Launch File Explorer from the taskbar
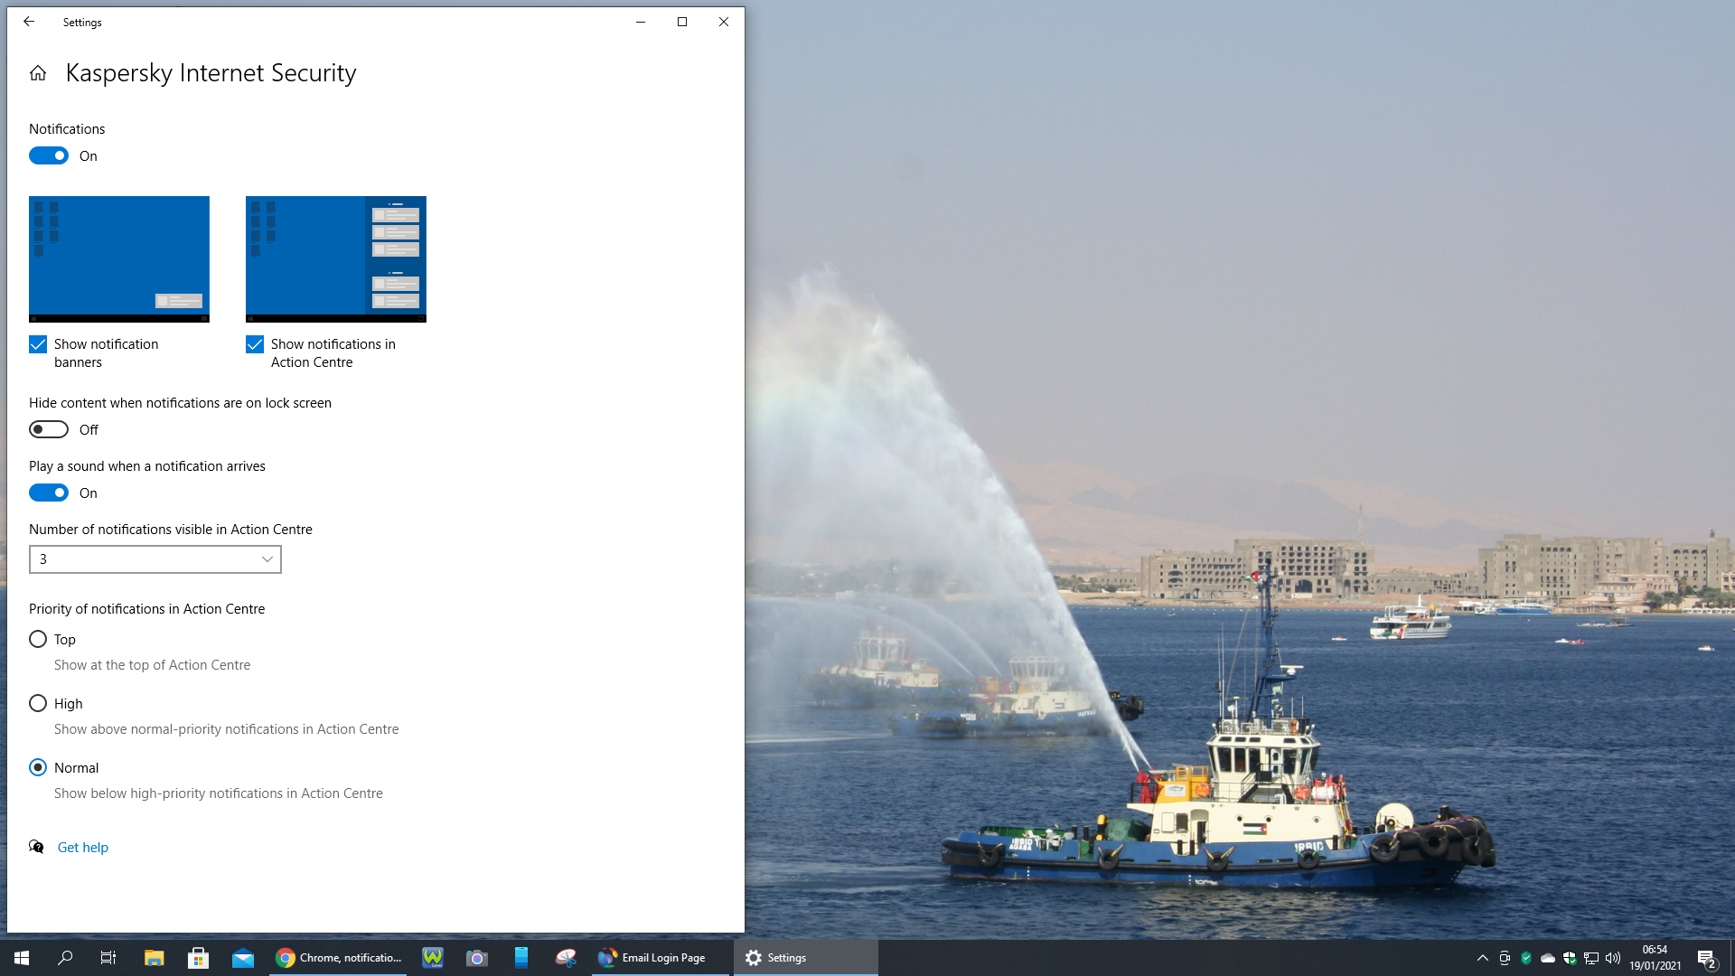 155,958
